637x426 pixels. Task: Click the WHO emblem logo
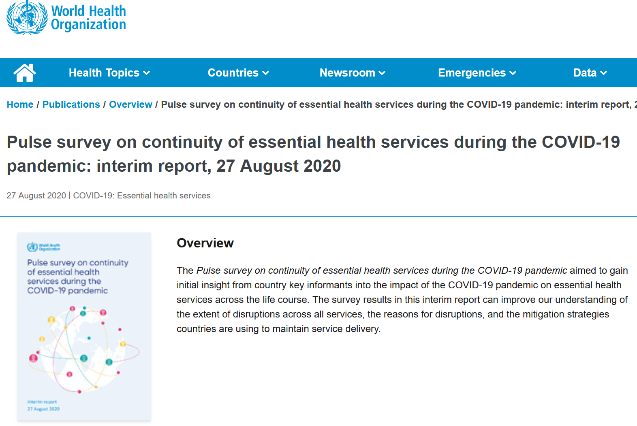(27, 18)
